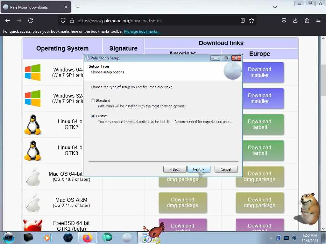Cancel the Pale Moon Setup wizard
This screenshot has width=326, height=244.
click(226, 169)
